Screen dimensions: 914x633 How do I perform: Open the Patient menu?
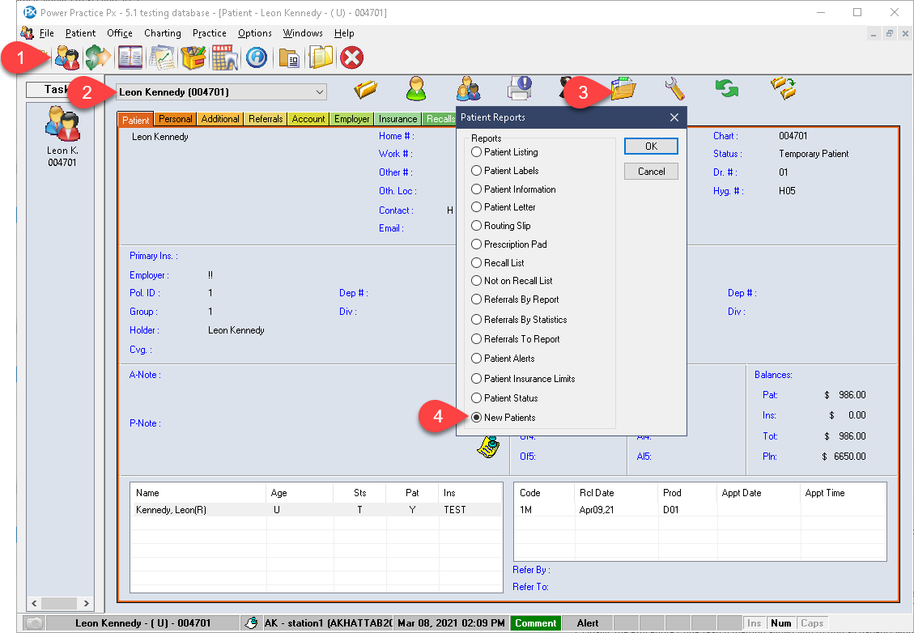pos(80,33)
